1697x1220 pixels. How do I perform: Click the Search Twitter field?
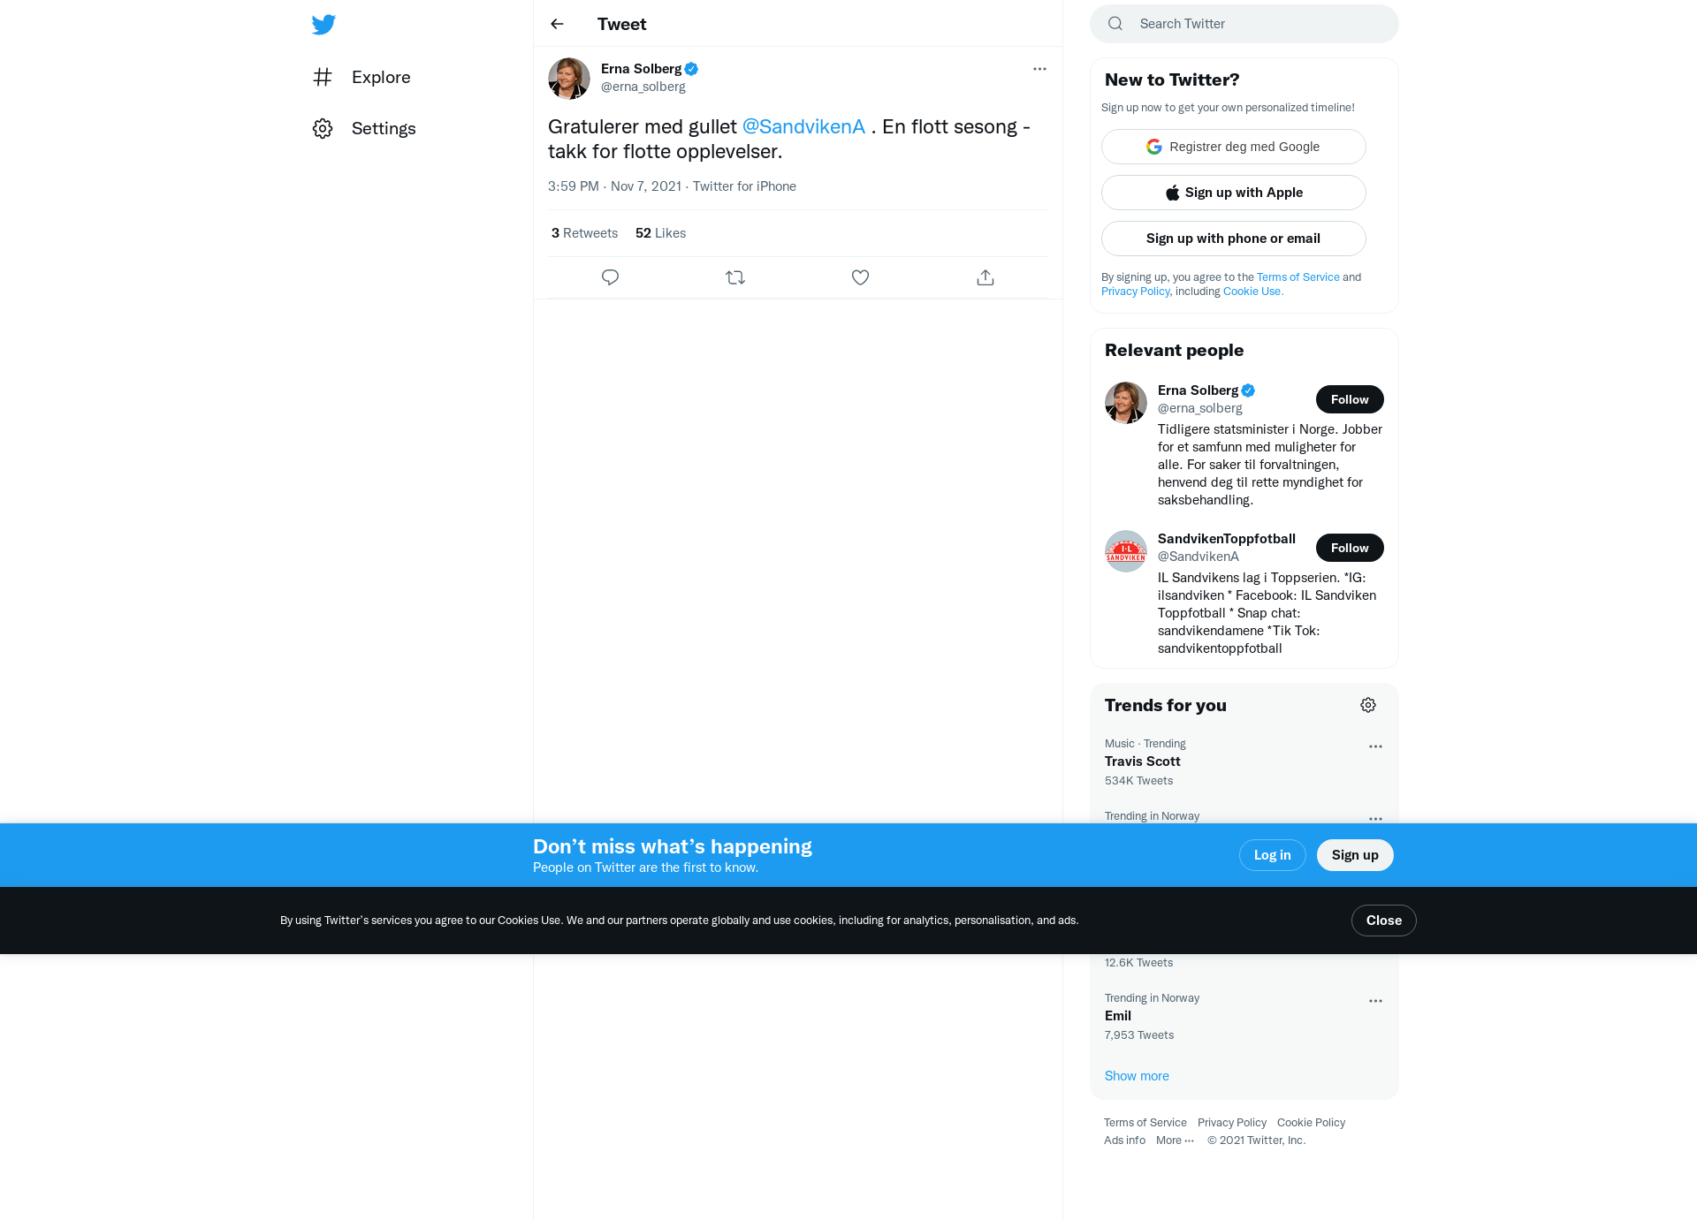1244,24
